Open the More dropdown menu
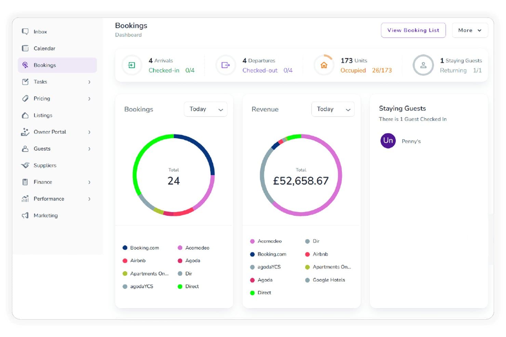This screenshot has width=506, height=337. [470, 30]
